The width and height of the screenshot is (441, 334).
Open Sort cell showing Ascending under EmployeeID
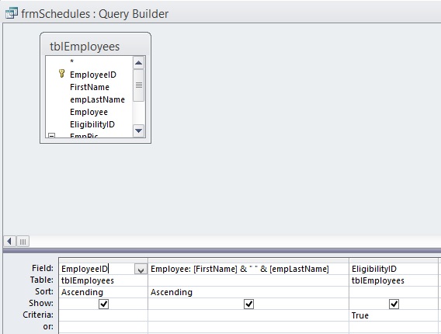click(x=103, y=292)
